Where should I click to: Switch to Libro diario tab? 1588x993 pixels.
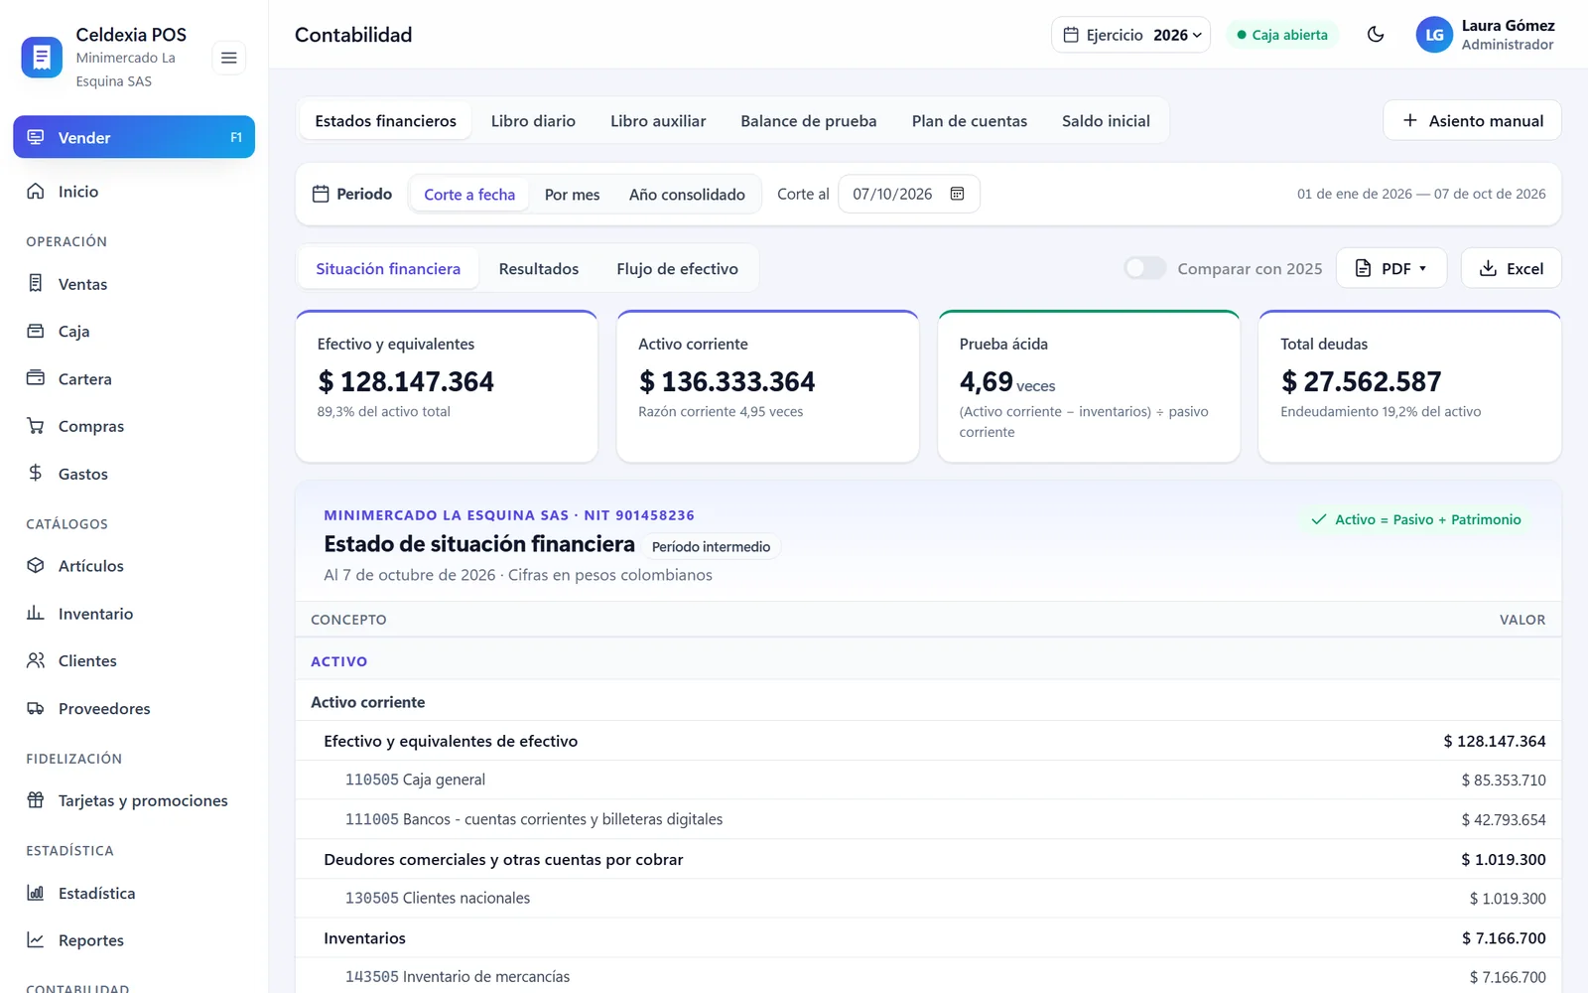533,121
